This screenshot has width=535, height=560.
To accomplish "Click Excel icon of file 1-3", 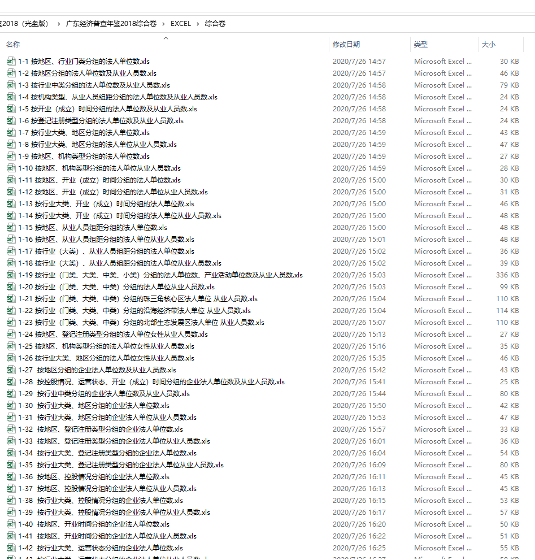I will click(11, 85).
